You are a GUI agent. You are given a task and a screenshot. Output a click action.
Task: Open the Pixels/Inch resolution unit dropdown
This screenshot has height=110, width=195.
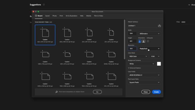150,49
